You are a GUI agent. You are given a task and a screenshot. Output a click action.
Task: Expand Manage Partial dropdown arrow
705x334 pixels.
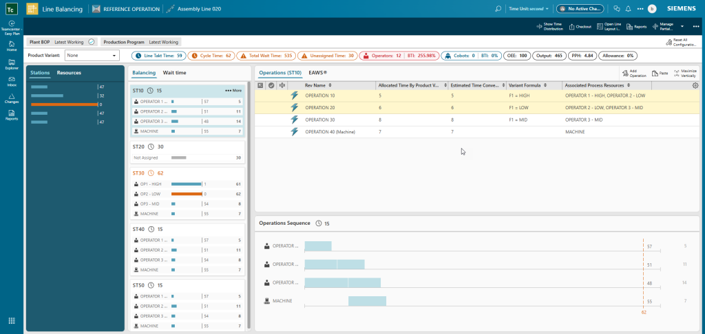tap(682, 27)
